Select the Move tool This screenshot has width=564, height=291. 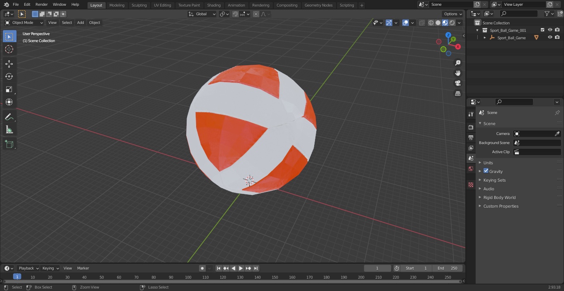[9, 64]
